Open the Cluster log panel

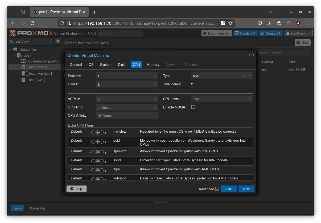(36, 208)
